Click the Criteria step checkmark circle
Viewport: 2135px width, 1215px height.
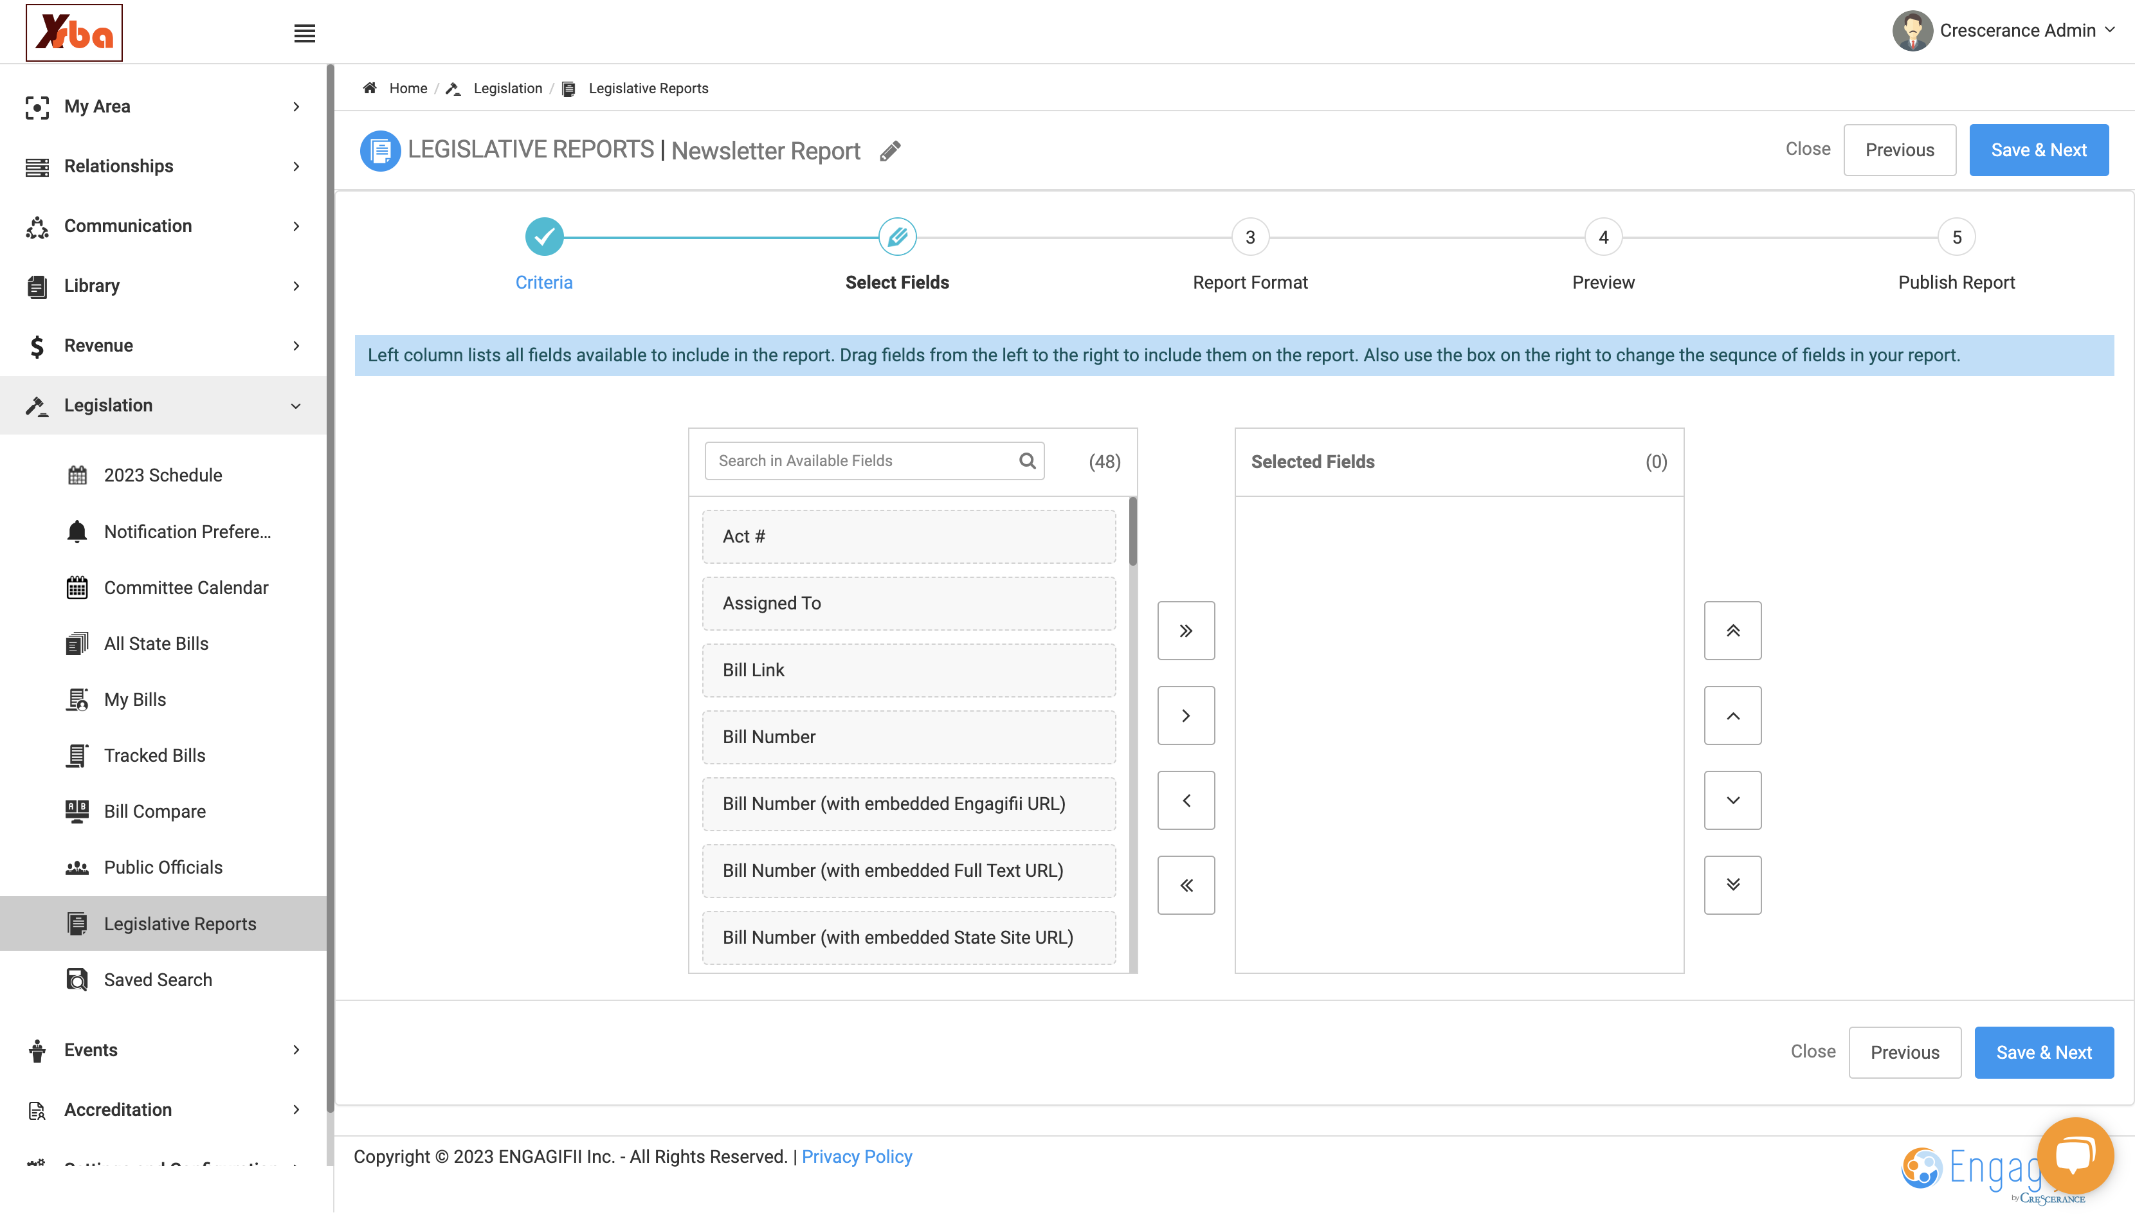(544, 237)
